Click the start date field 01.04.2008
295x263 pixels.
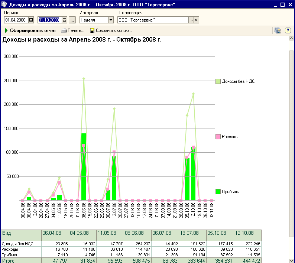(x=16, y=20)
